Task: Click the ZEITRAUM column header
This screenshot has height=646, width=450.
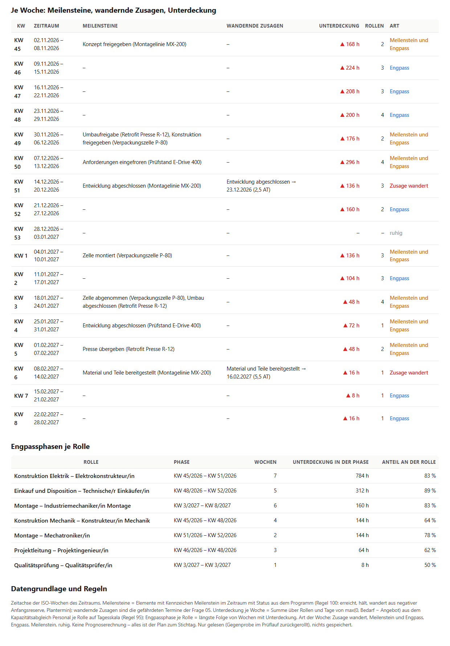Action: pos(46,26)
